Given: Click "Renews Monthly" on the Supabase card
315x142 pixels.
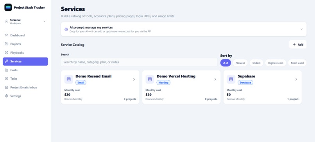Looking at the screenshot, I should pos(236,99).
